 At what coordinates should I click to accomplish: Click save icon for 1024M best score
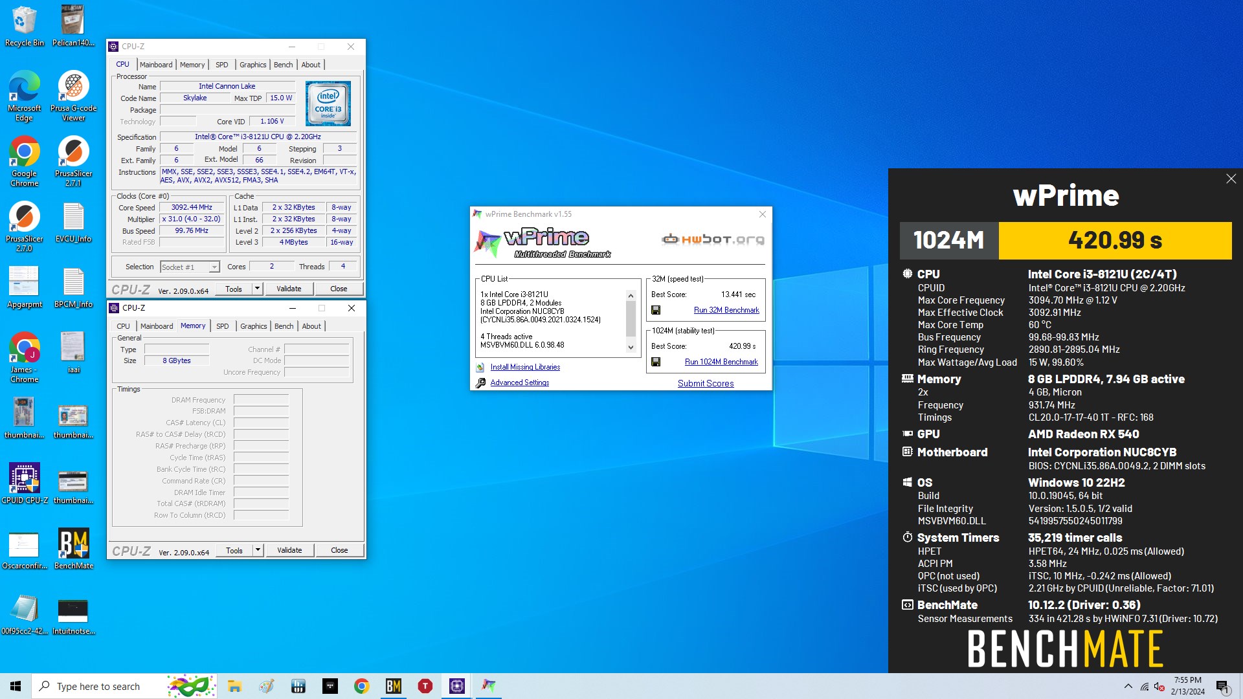[656, 362]
